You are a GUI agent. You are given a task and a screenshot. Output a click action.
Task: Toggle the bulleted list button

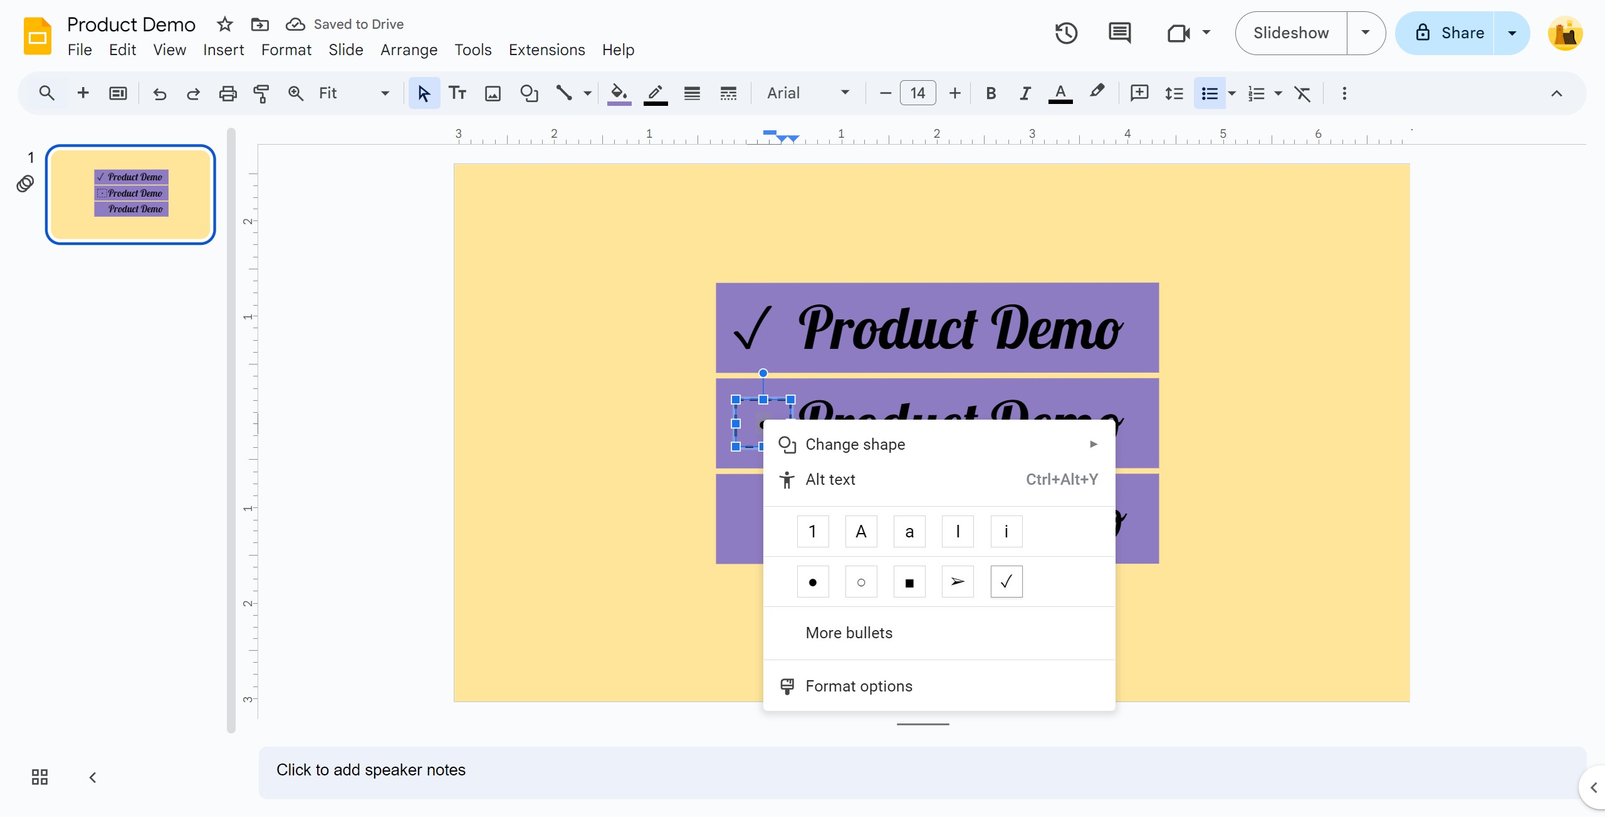tap(1210, 93)
